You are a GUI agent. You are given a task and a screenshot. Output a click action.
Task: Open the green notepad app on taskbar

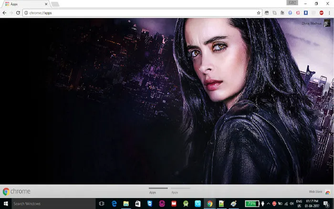[221, 204]
